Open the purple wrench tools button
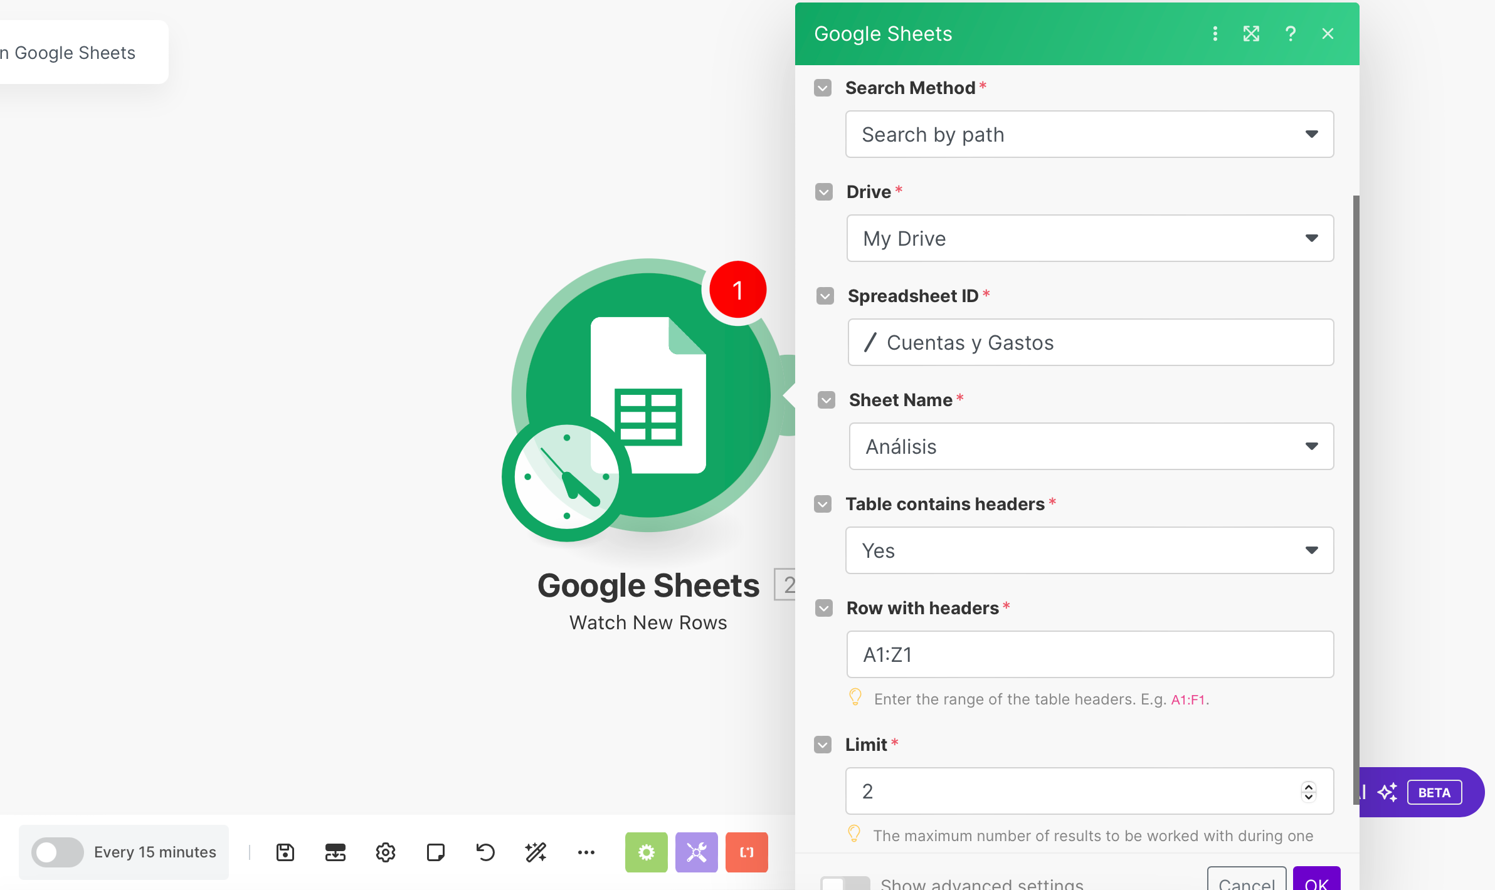 (x=696, y=852)
